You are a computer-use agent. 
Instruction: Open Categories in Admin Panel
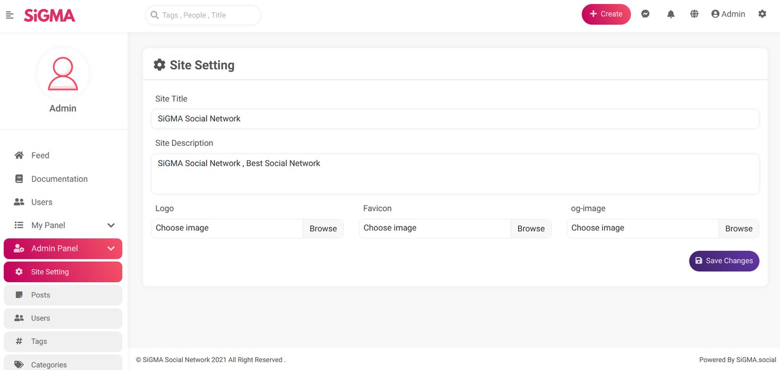point(63,363)
